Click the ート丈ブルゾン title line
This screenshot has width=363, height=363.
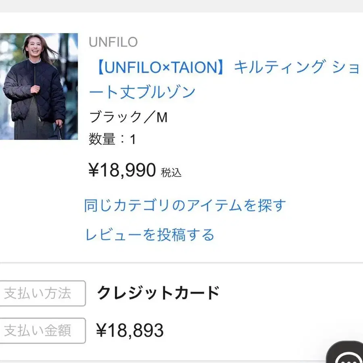142,92
